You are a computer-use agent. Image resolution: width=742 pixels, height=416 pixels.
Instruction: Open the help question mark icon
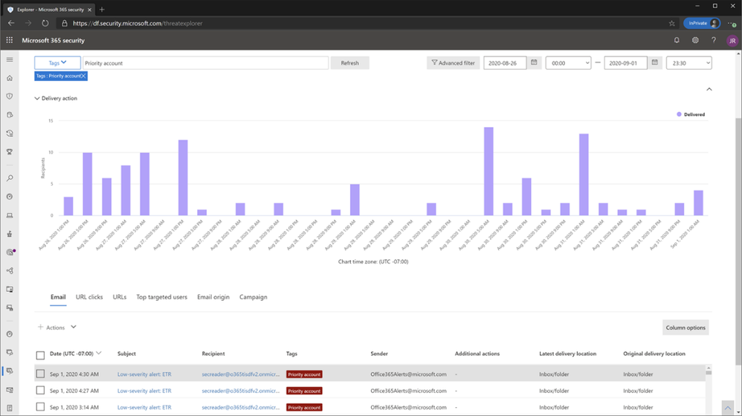[x=714, y=40]
